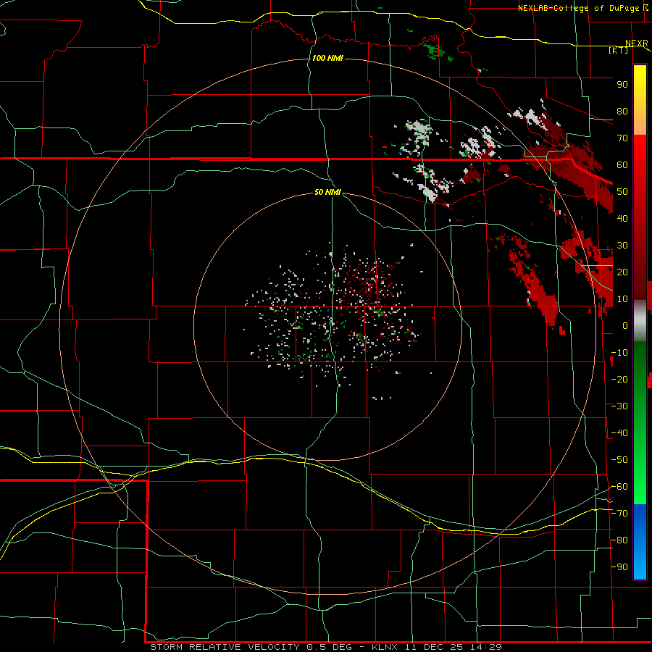Click the KT units label above the color scale
This screenshot has width=652, height=652.
click(x=619, y=50)
